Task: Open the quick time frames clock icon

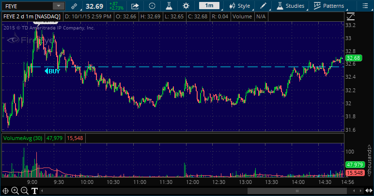Action: [152, 6]
